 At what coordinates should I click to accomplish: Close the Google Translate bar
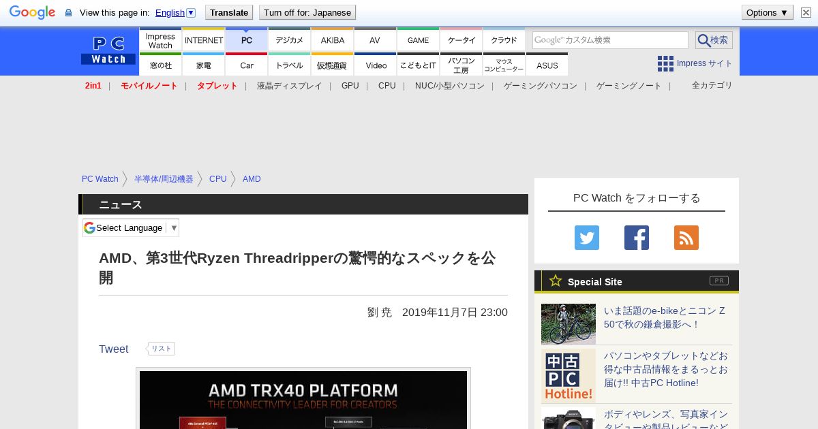coord(806,12)
